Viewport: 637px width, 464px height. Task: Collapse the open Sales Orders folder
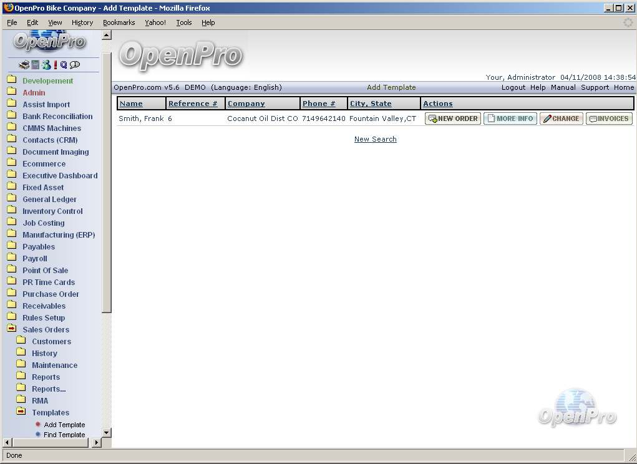tap(11, 329)
